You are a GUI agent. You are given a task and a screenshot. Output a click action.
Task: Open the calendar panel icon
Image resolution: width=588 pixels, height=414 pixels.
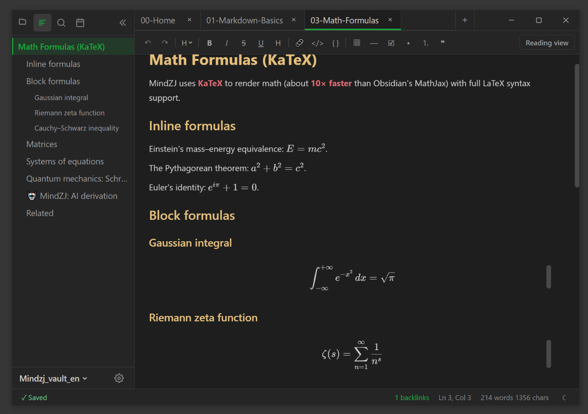coord(80,23)
